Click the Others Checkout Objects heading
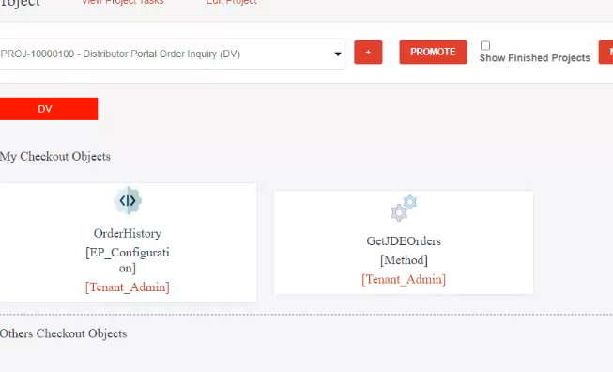The image size is (613, 372). point(63,333)
